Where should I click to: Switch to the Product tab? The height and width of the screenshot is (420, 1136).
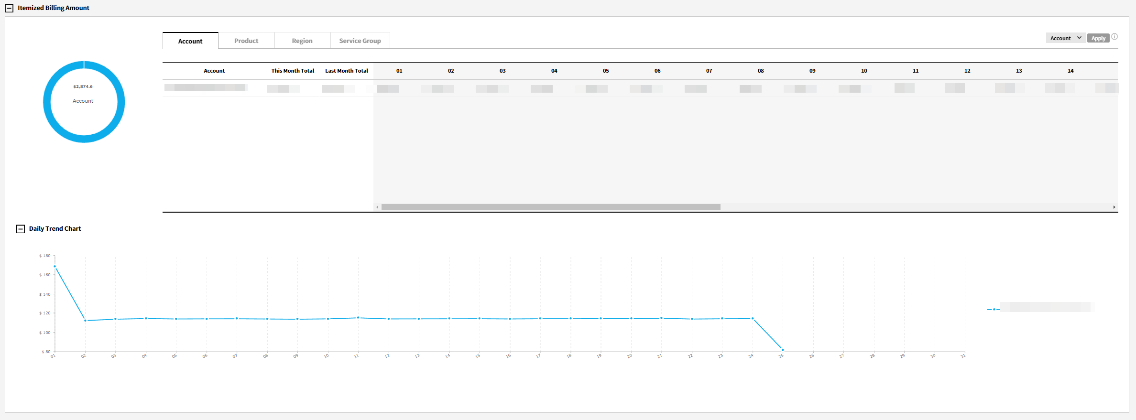pos(246,41)
